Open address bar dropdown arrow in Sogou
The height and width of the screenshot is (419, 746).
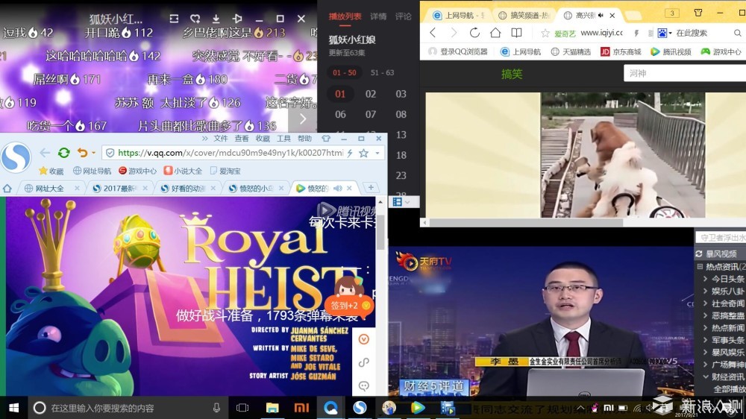(377, 153)
